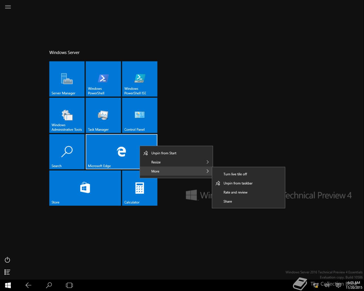Select Share from the submenu
This screenshot has width=364, height=291.
pos(249,201)
